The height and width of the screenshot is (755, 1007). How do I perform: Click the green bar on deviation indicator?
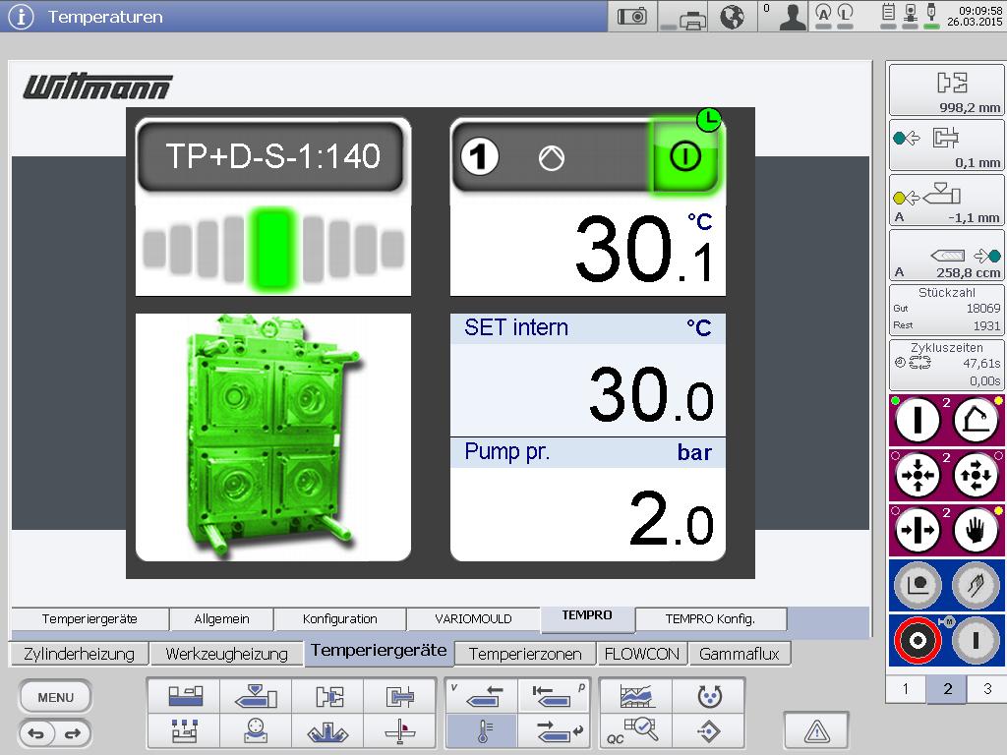click(x=272, y=248)
